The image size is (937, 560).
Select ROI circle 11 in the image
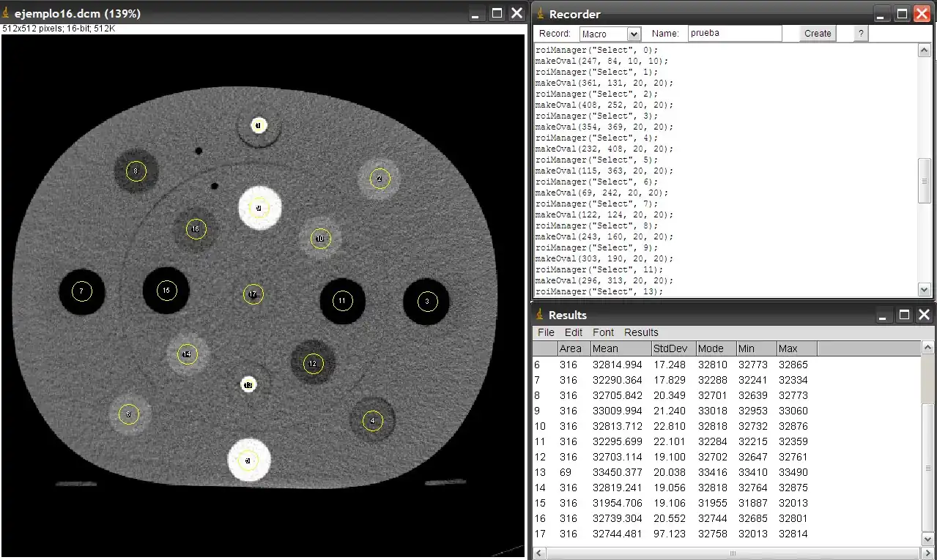point(342,300)
